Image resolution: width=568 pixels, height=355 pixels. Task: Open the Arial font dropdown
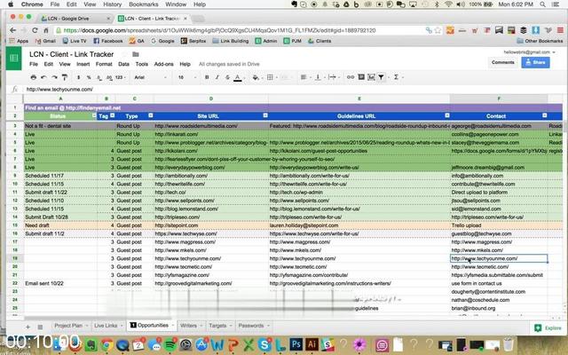click(150, 77)
